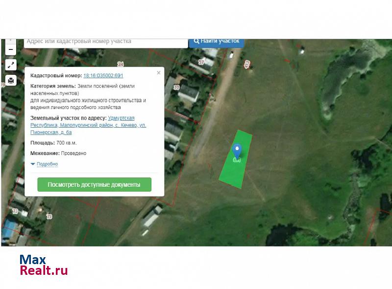This screenshot has height=289, width=392.
Task: Click the print map icon
Action: [10, 80]
